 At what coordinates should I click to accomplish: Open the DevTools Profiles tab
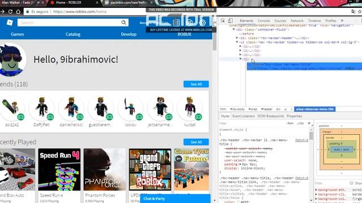click(x=330, y=21)
